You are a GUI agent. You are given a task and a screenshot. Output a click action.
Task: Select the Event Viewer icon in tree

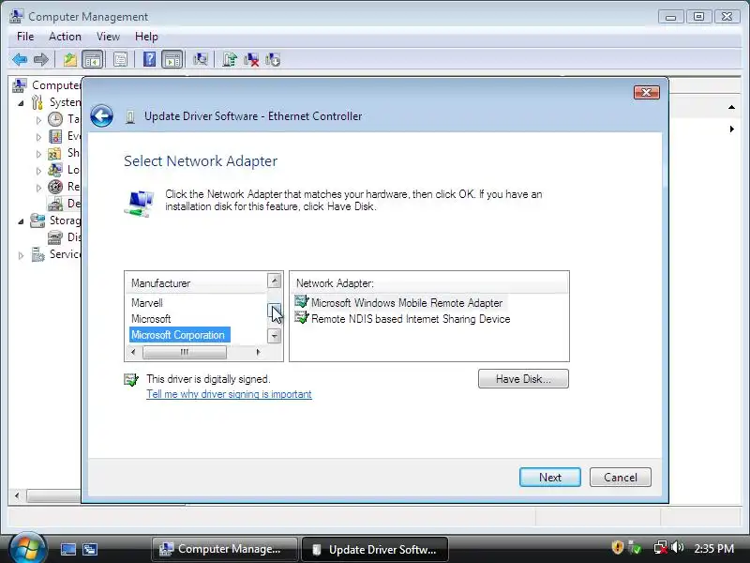pos(55,136)
